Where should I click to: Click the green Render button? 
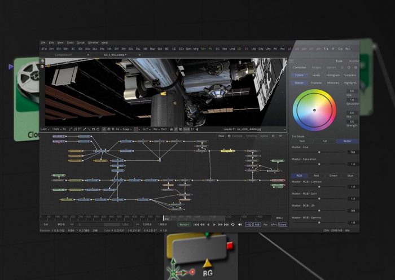184,224
